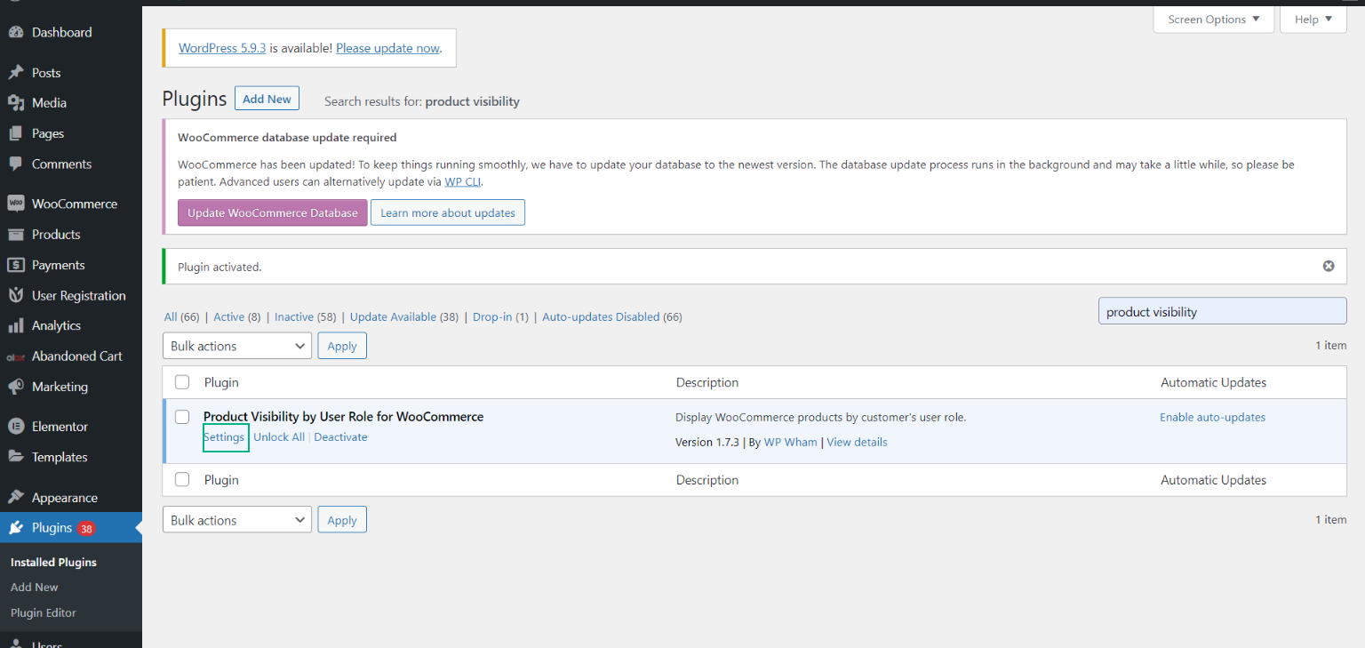Screen dimensions: 1365x648
Task: Follow the Please update now link
Action: pyautogui.click(x=387, y=48)
